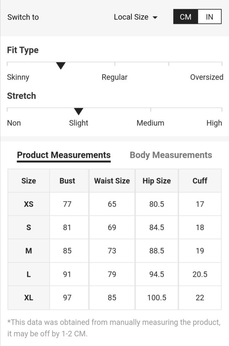Click the Local Size dropdown arrow
The image size is (229, 346).
click(x=155, y=18)
